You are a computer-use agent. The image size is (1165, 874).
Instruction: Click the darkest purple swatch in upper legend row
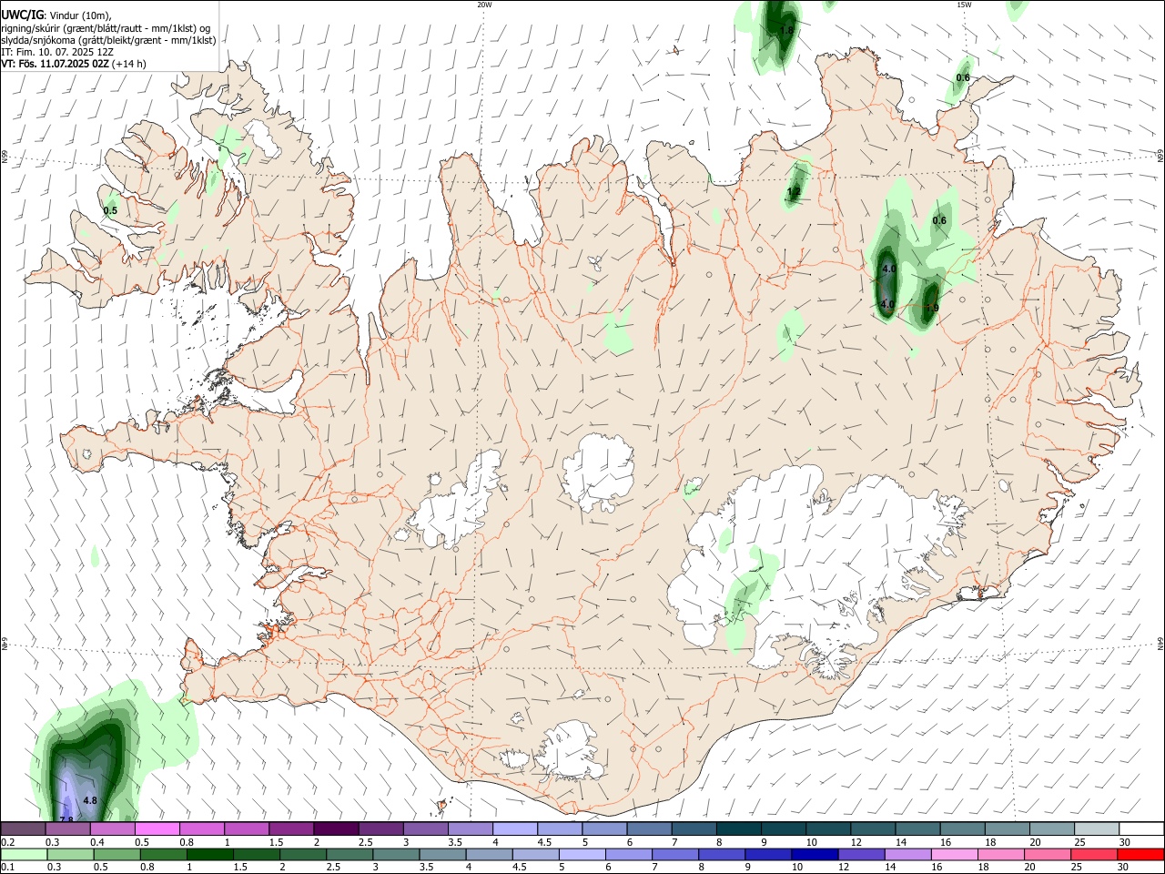pyautogui.click(x=337, y=829)
